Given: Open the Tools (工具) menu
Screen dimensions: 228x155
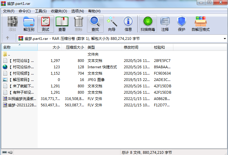Looking at the screenshot, I should [x=41, y=11].
